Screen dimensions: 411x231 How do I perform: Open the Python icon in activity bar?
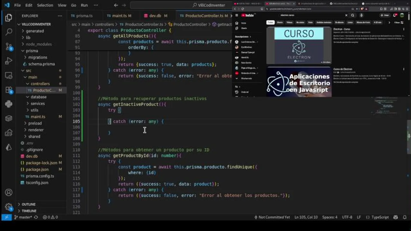pyautogui.click(x=9, y=104)
